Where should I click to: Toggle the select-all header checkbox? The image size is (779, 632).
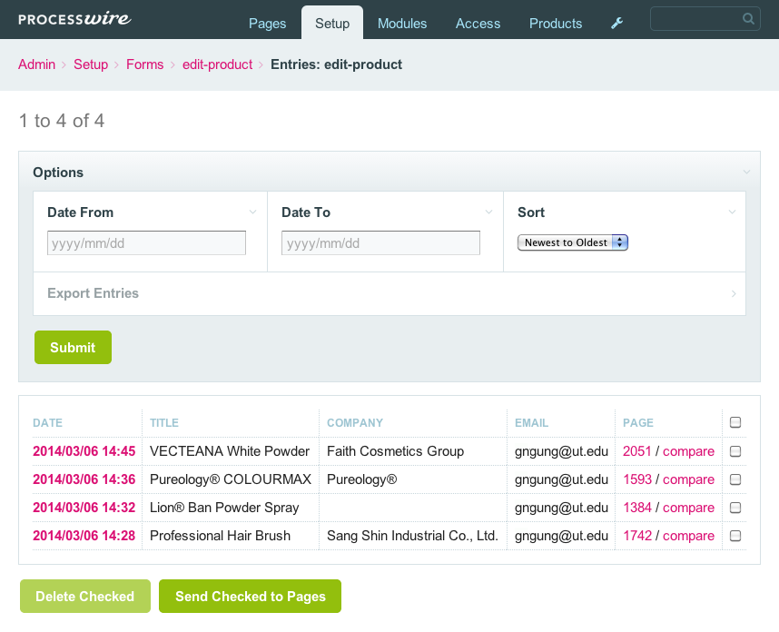(x=735, y=422)
